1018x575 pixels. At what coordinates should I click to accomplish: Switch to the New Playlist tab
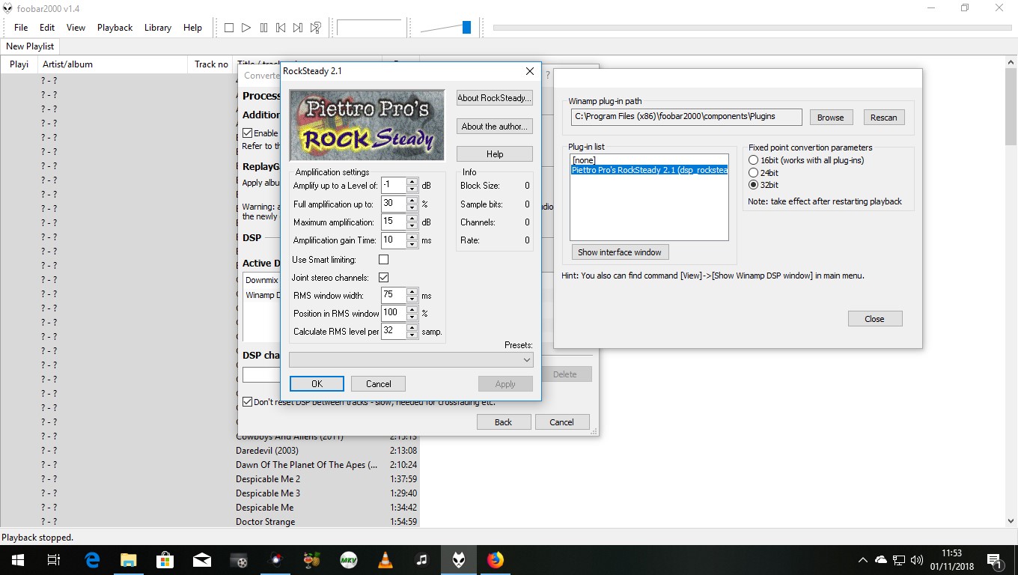coord(30,46)
